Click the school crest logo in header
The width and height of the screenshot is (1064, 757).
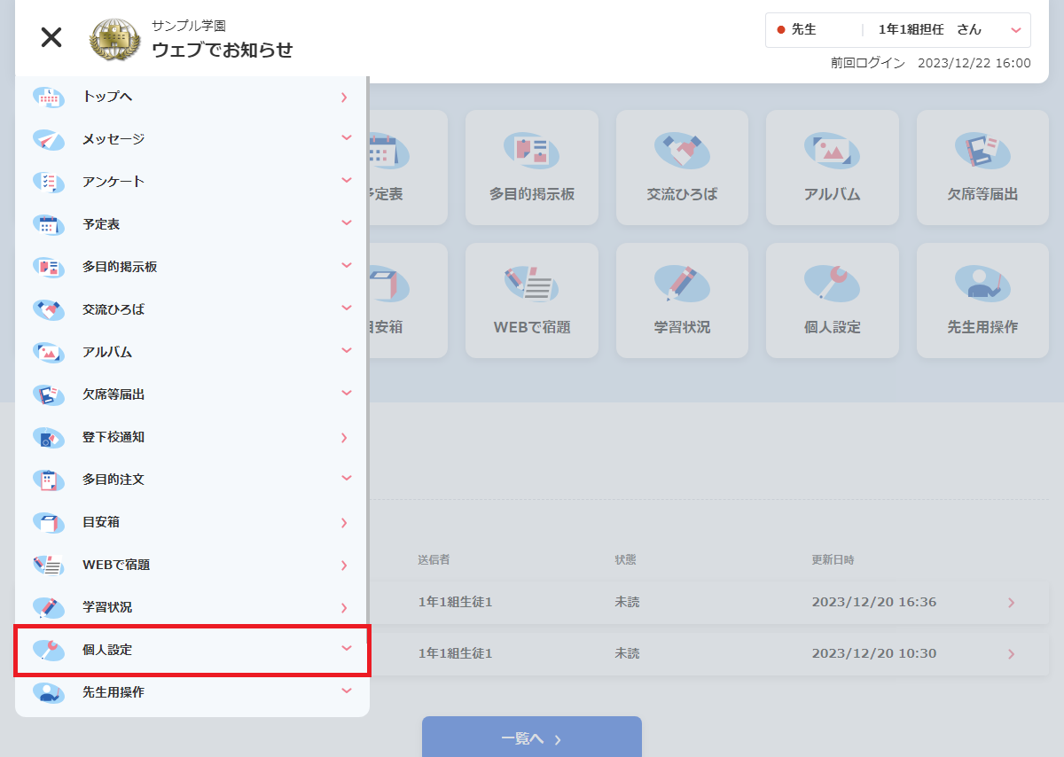point(115,38)
